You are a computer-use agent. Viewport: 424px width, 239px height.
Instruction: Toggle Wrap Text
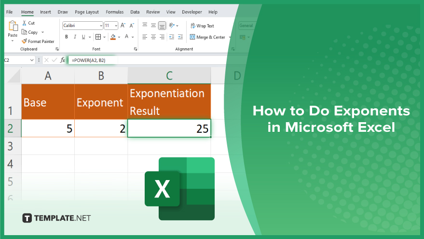click(202, 26)
